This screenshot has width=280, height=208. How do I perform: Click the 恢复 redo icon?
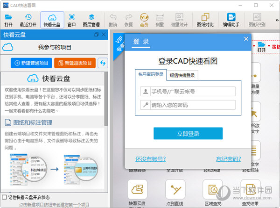click(x=129, y=20)
